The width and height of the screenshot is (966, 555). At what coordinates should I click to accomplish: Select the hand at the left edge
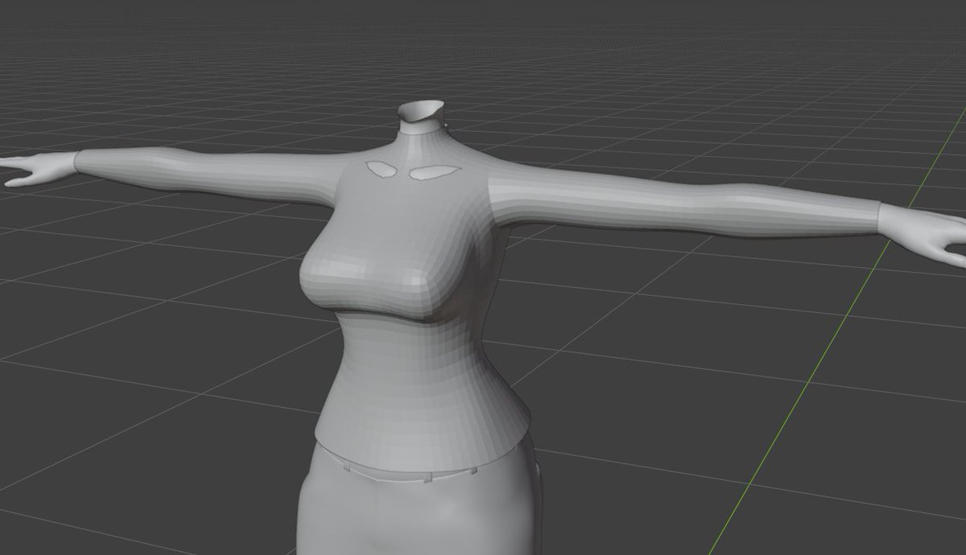39,169
